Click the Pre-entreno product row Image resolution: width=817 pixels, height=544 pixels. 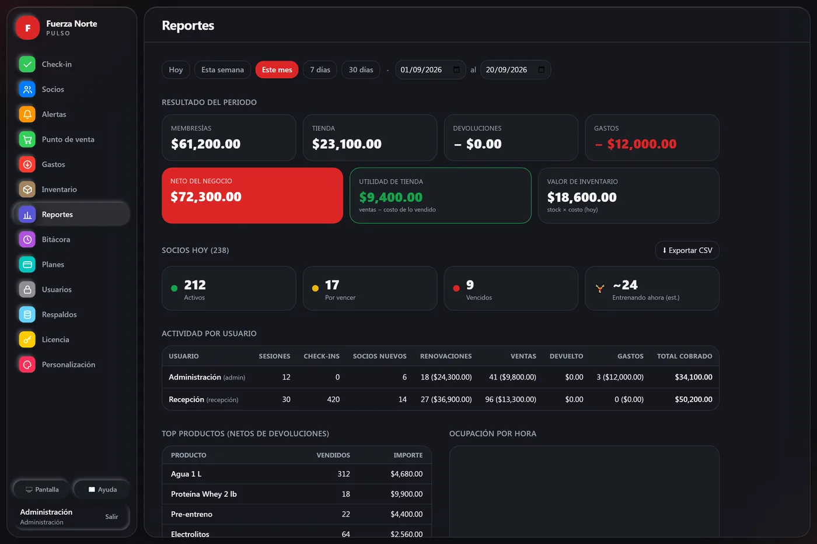[x=296, y=514]
